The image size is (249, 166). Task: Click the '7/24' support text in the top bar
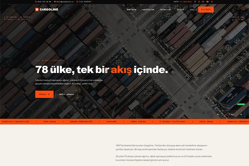pos(85,2)
